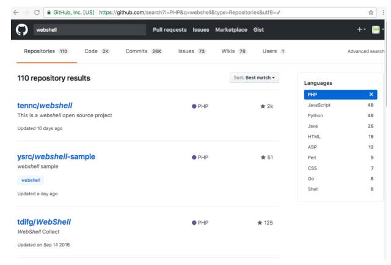Image resolution: width=391 pixels, height=265 pixels.
Task: Open Issues in the top navigation
Action: [201, 30]
